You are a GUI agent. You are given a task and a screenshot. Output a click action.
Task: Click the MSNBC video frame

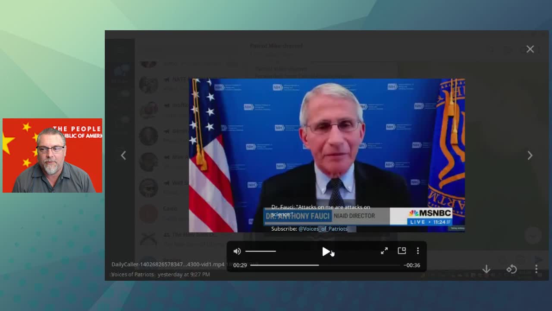click(327, 155)
